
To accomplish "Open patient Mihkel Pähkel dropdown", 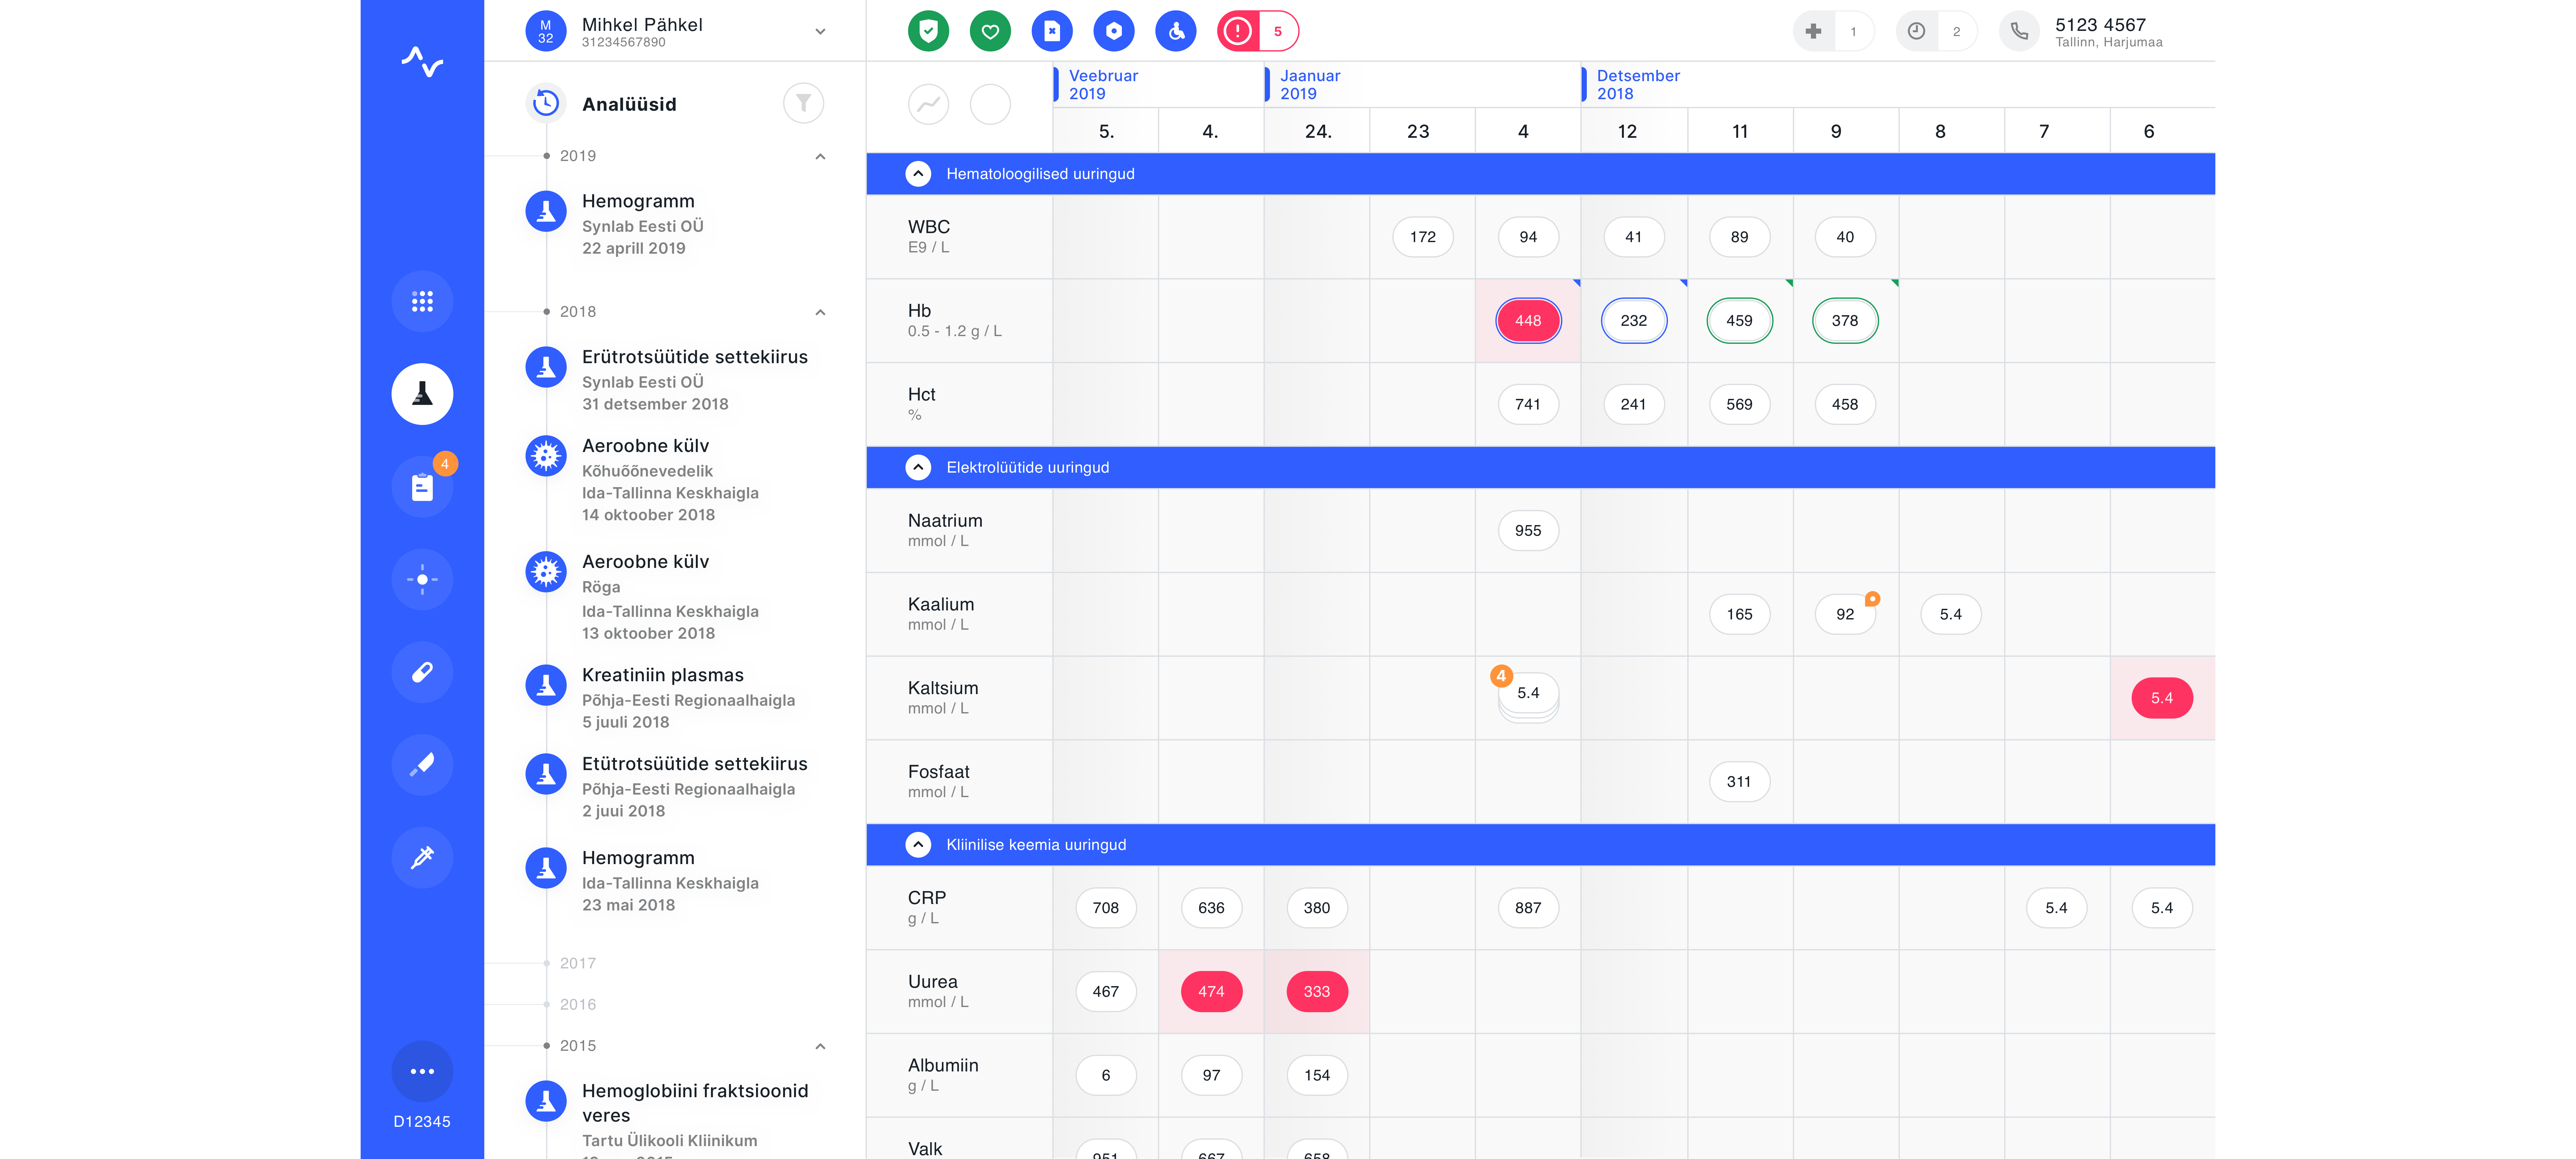I will point(820,31).
